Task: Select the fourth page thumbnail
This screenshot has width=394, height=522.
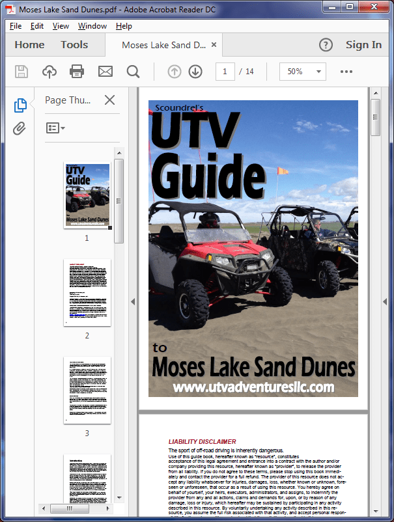Action: pyautogui.click(x=87, y=479)
